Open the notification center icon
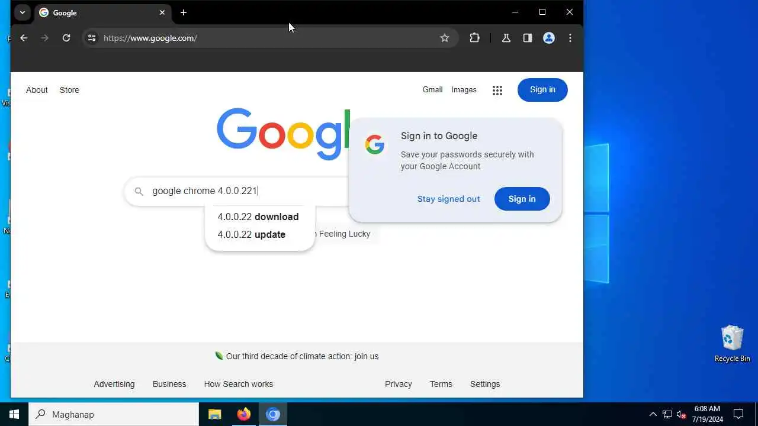Image resolution: width=758 pixels, height=426 pixels. coord(738,414)
